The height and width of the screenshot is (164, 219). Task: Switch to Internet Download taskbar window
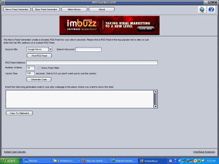(123, 161)
